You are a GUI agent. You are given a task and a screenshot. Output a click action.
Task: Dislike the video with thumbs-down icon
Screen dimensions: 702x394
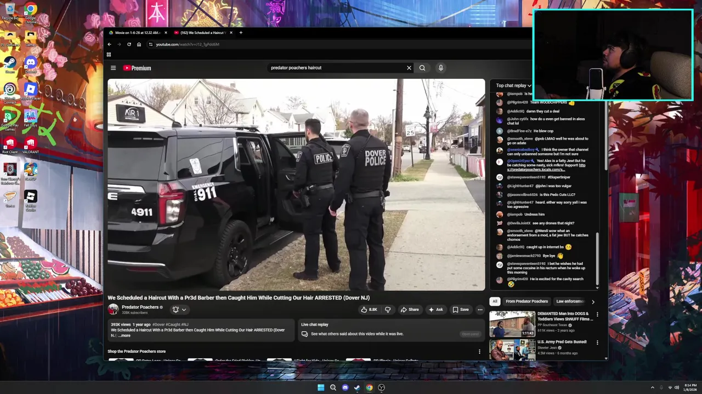(x=388, y=310)
